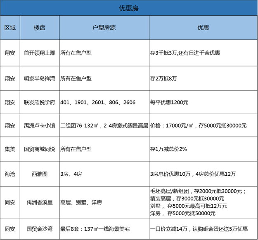Click the 存1万减总价2% discount cell

[168, 149]
